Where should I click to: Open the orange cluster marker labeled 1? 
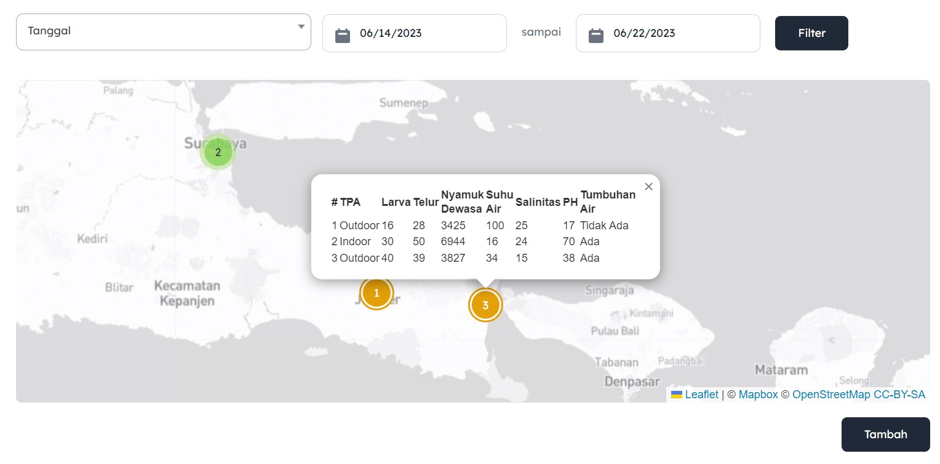coord(376,293)
